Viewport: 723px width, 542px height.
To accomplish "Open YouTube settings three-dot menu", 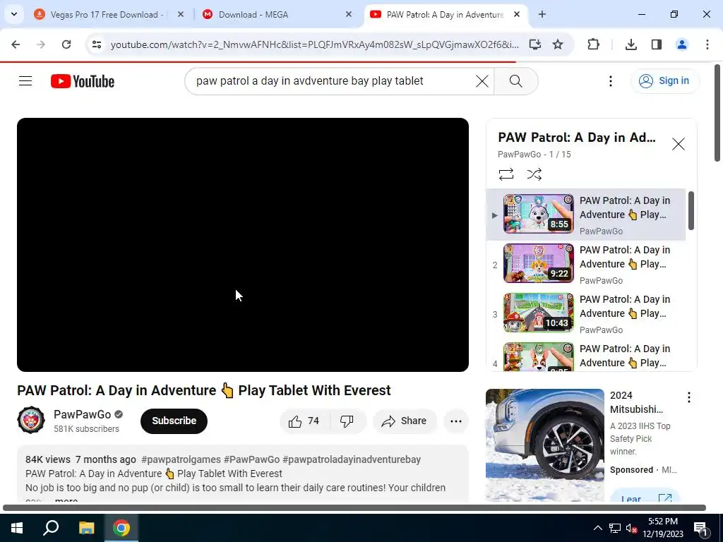I will point(611,81).
